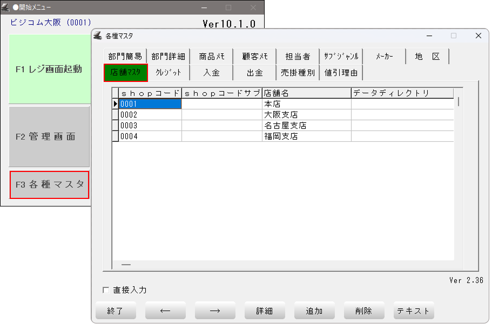Launch F1 レジ画面起動 from start menu
This screenshot has width=492, height=324.
tap(49, 69)
